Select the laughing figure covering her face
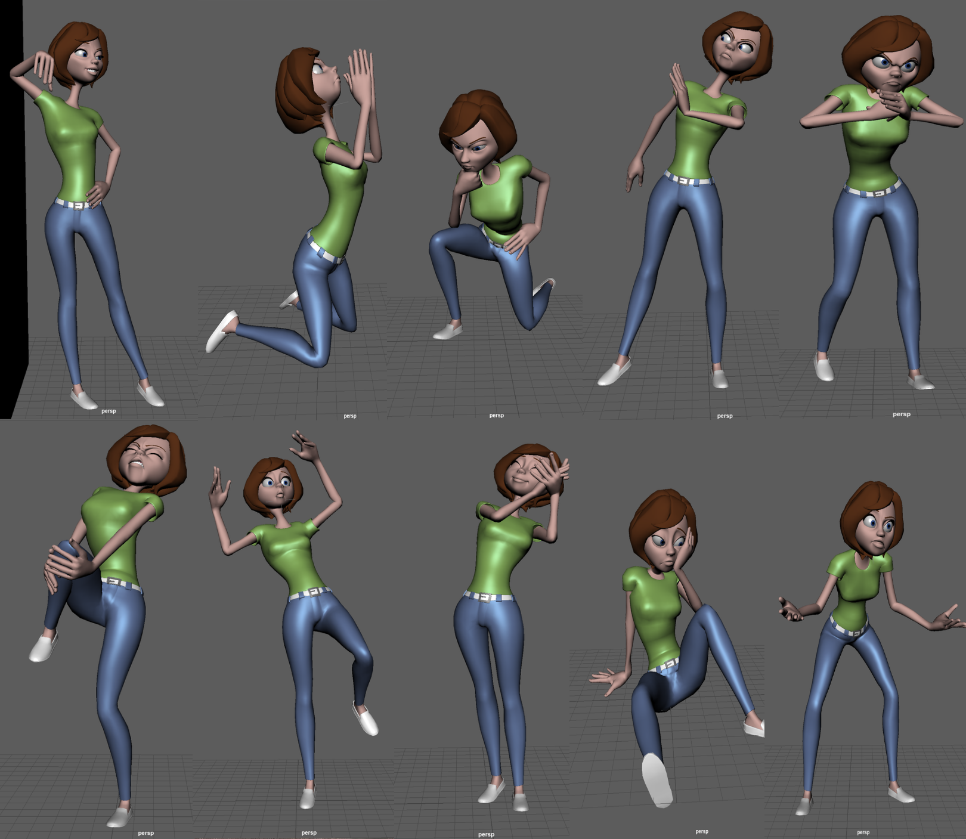 click(513, 626)
